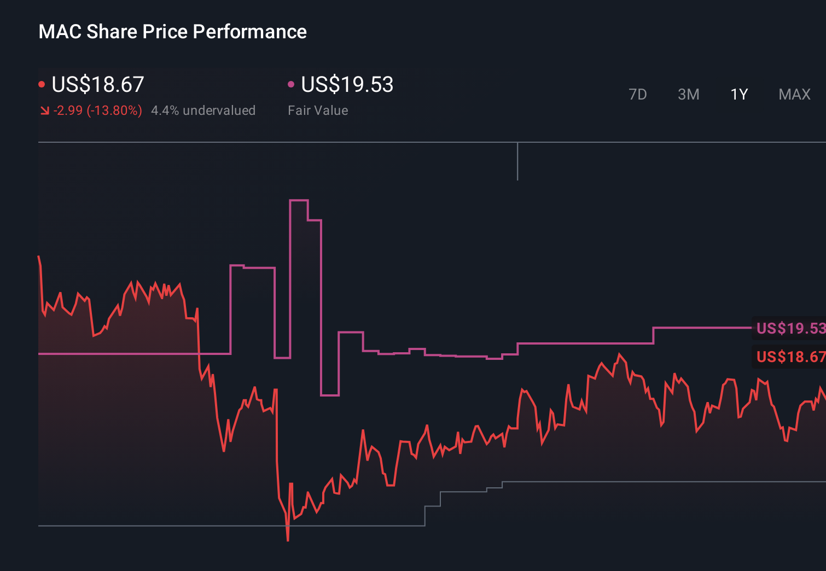The width and height of the screenshot is (826, 571).
Task: Click the downward trend arrow icon
Action: point(44,110)
